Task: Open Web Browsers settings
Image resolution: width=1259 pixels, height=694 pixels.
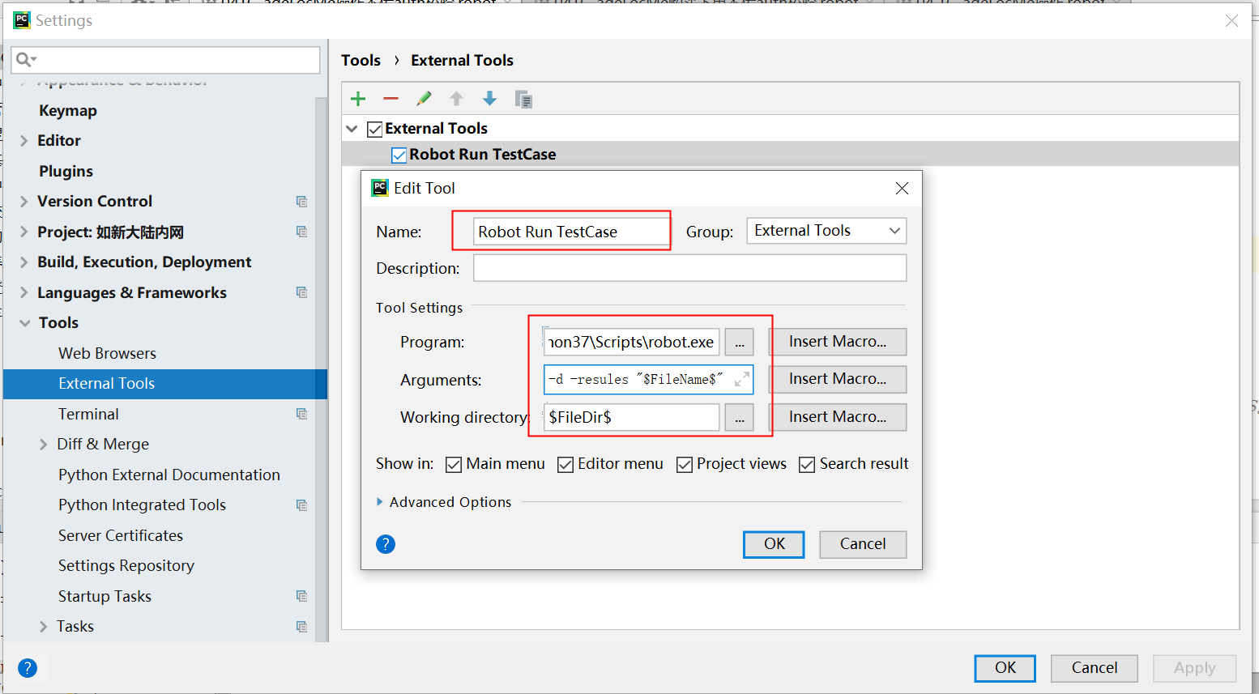Action: pyautogui.click(x=107, y=353)
